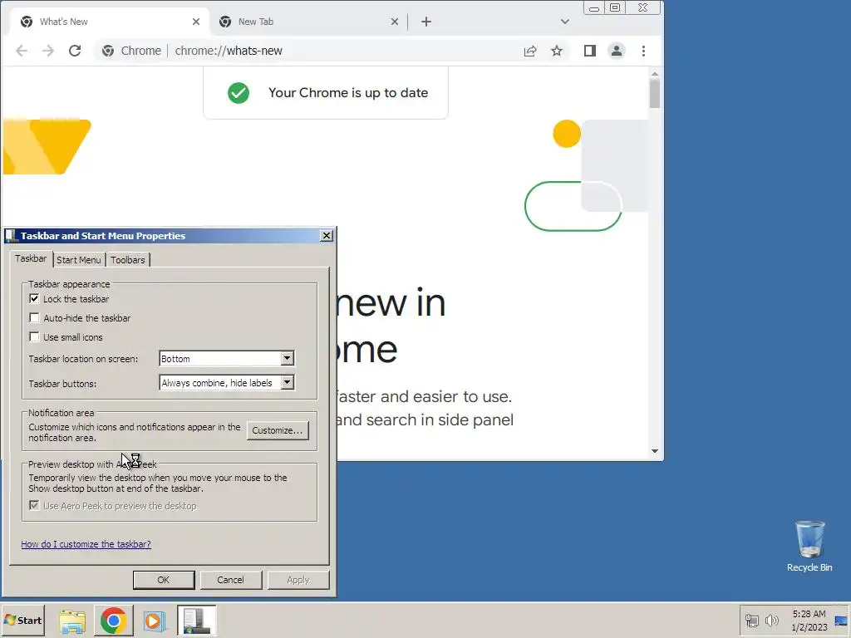Click OK in Taskbar Properties

(x=164, y=580)
